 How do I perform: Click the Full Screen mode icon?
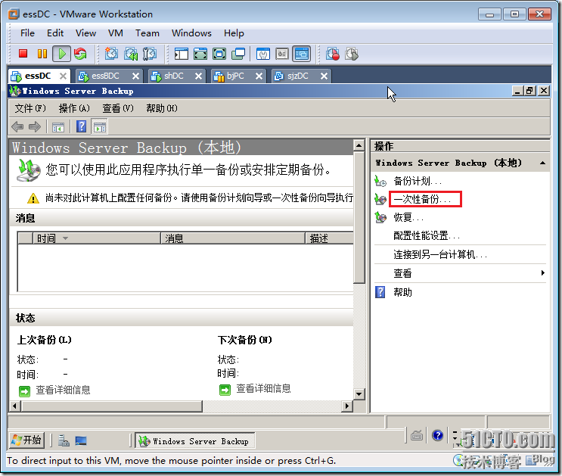coord(219,54)
